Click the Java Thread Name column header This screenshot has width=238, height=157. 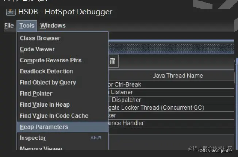click(171, 76)
